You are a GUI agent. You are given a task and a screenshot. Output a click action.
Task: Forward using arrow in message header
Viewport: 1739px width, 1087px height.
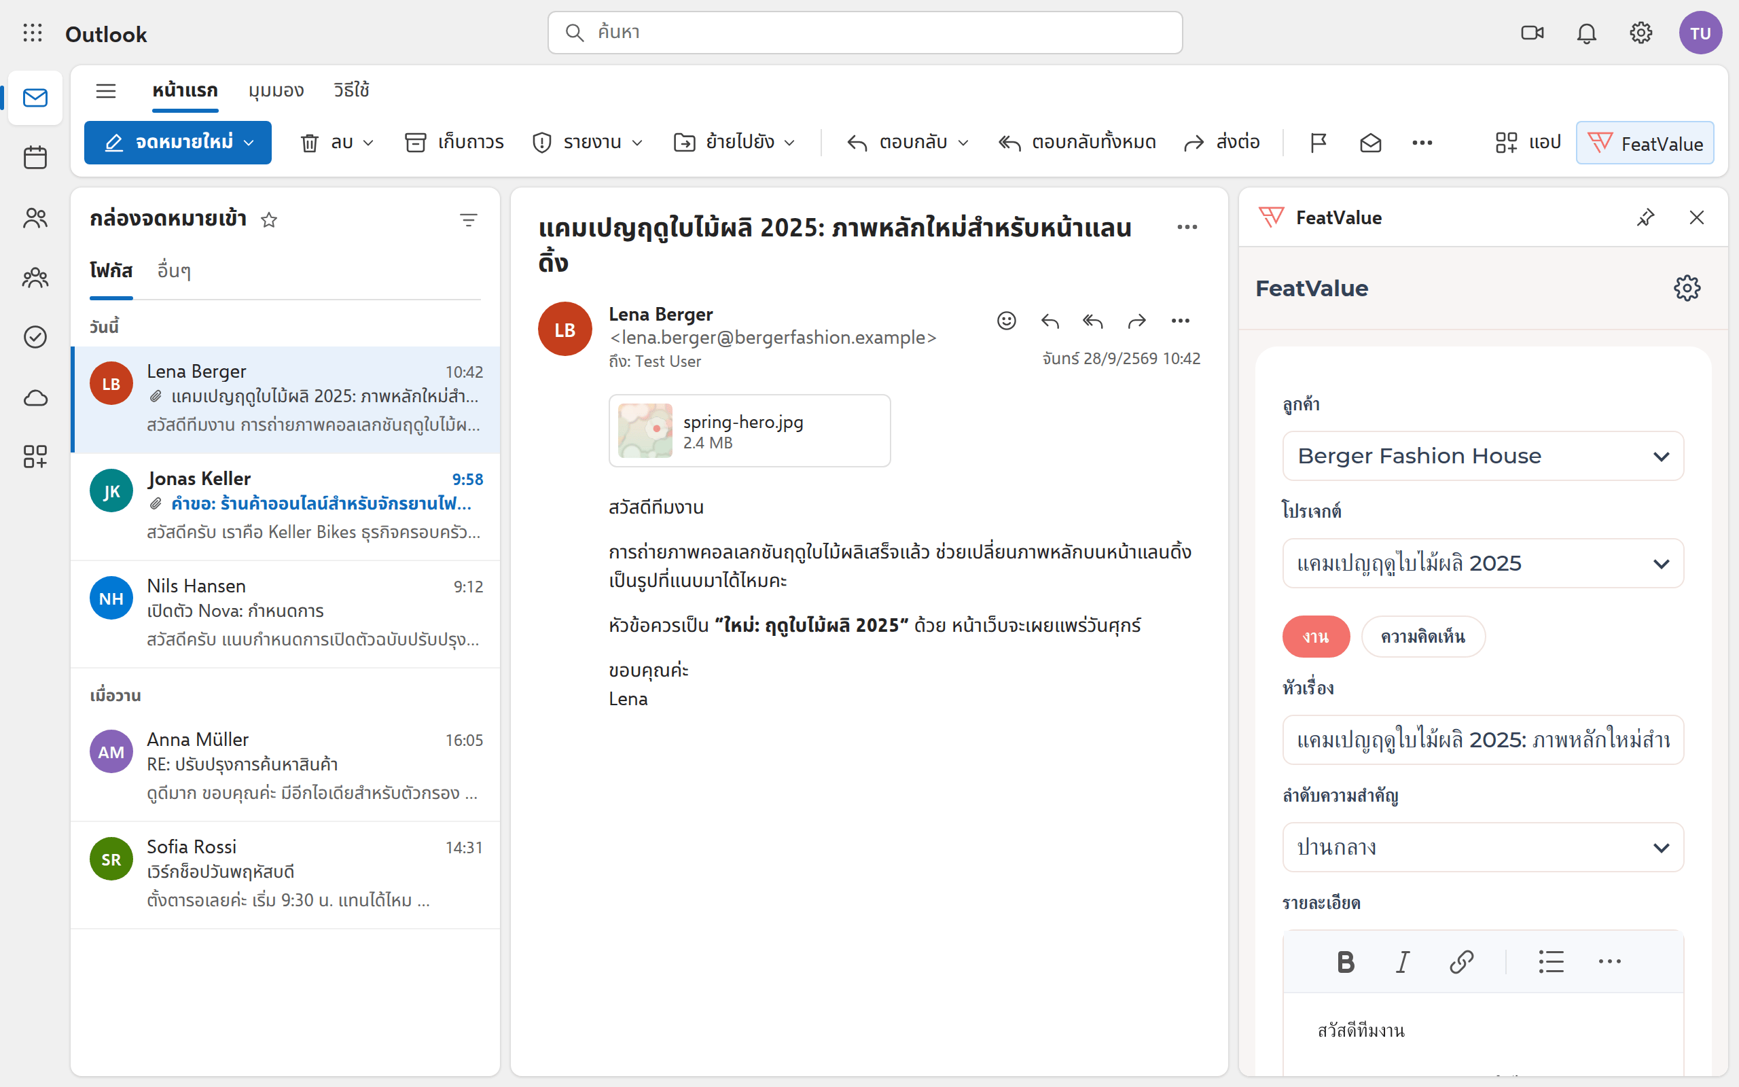(1137, 321)
